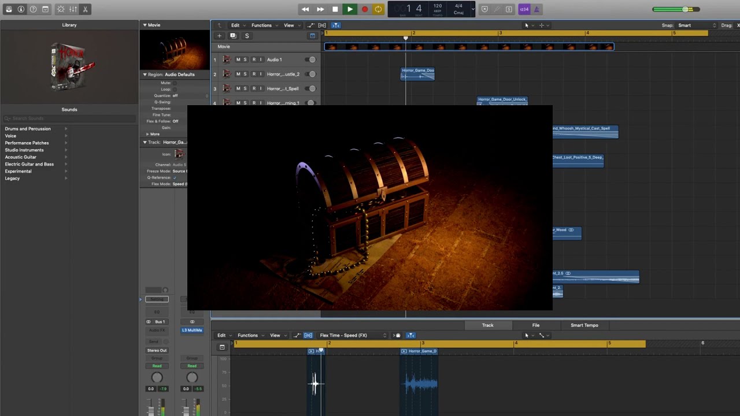Collapse the Track inspector section

click(145, 142)
